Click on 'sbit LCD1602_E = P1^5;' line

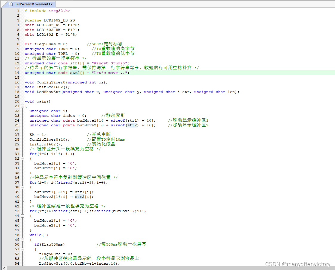(x=51, y=35)
